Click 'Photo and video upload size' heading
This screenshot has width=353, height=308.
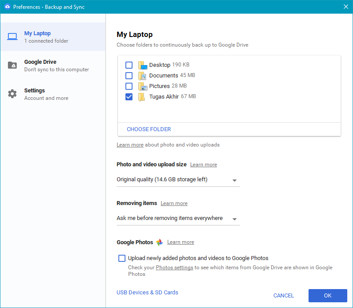tap(151, 165)
